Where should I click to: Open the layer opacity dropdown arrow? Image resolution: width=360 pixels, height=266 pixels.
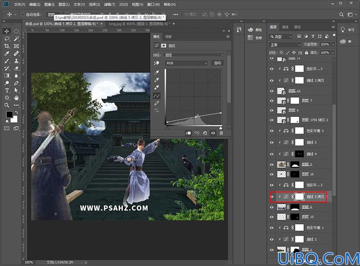pyautogui.click(x=333, y=45)
